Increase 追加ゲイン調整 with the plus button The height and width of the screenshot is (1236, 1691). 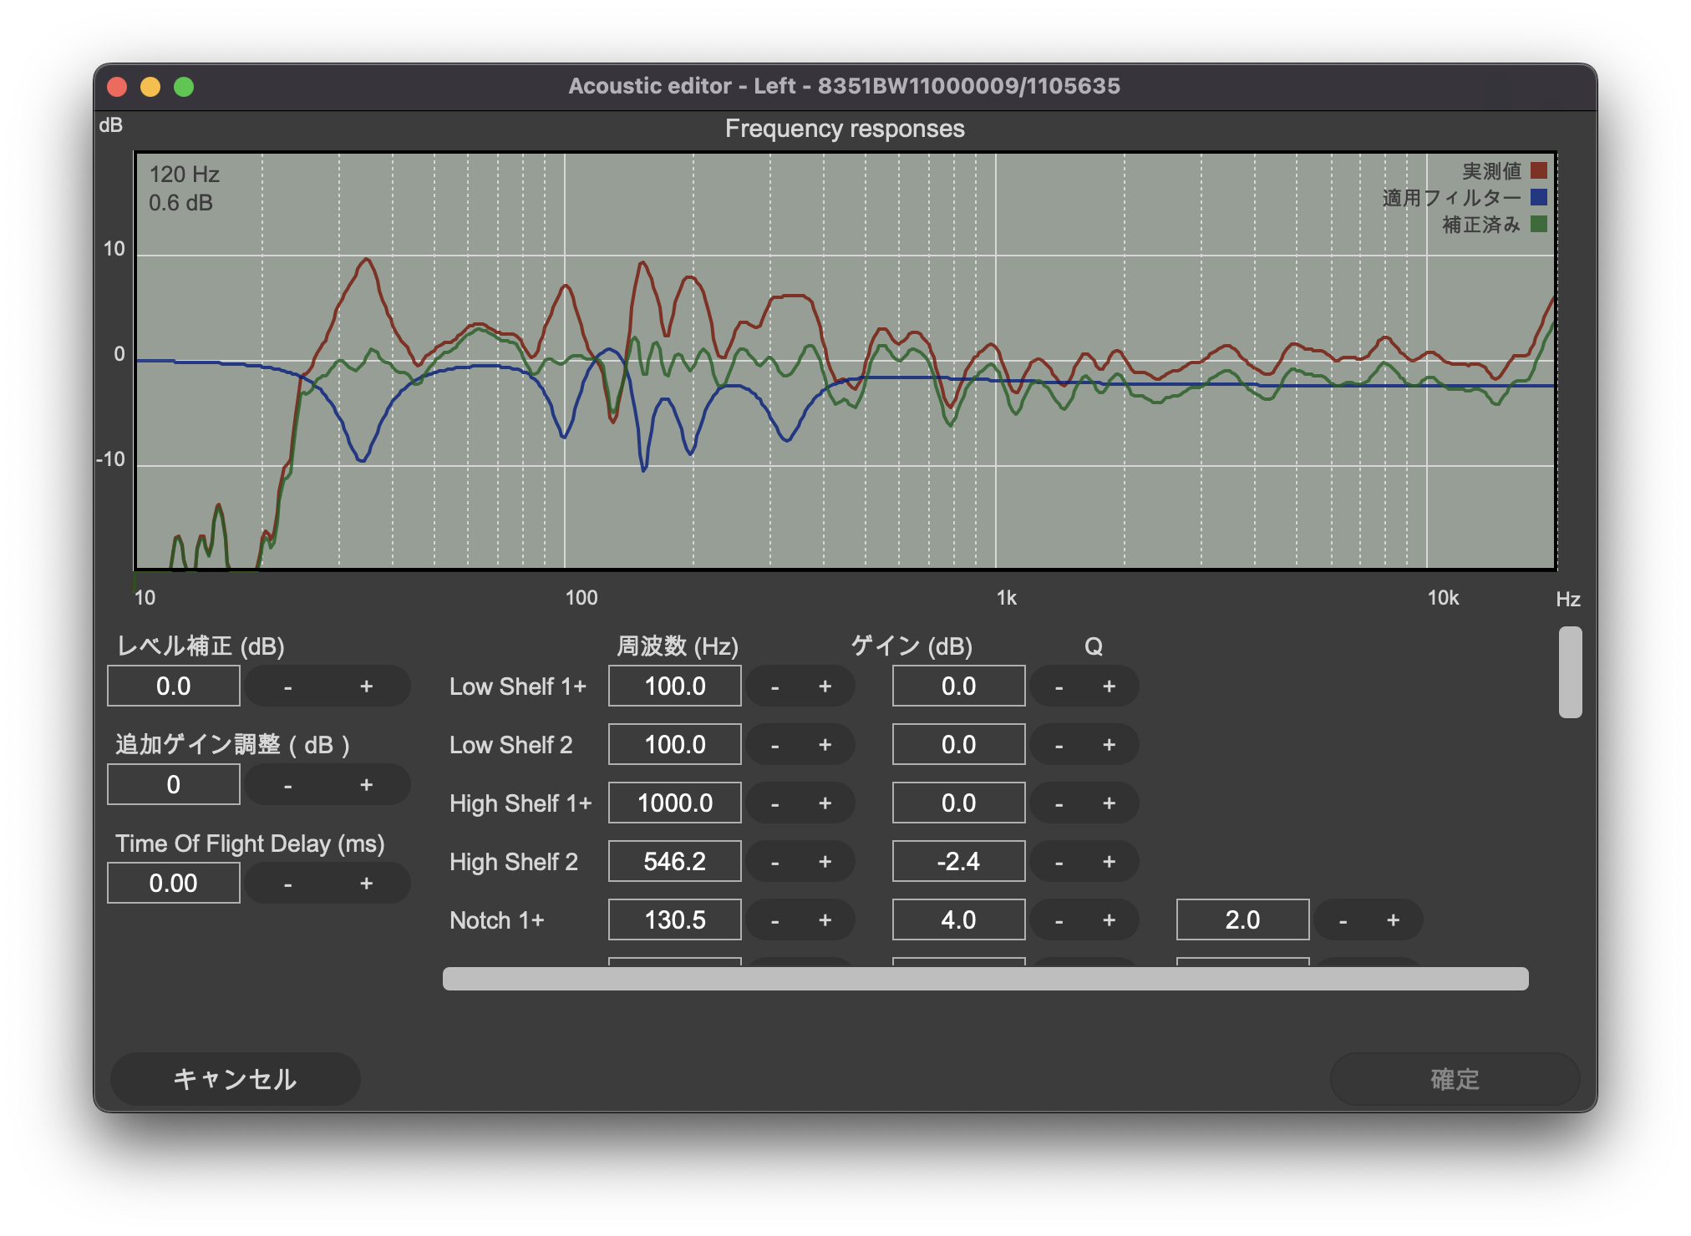[366, 785]
